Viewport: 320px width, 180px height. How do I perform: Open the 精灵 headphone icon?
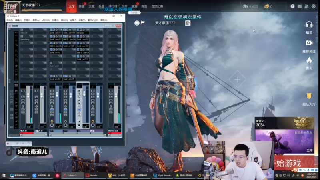tap(309, 25)
